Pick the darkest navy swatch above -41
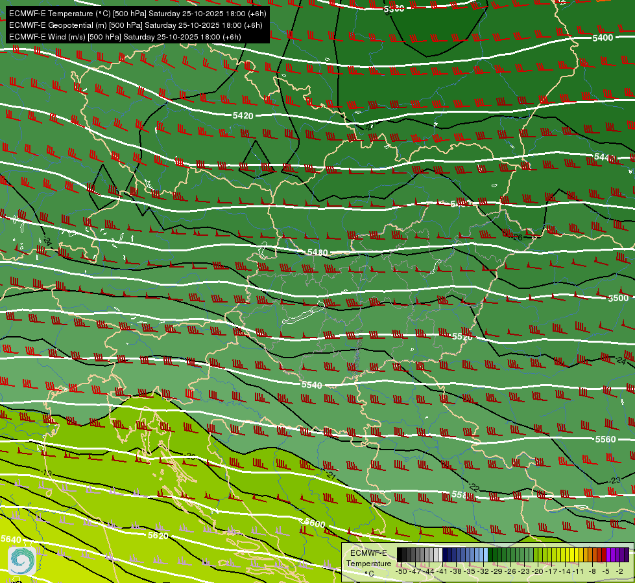635x583 pixels. pos(445,554)
